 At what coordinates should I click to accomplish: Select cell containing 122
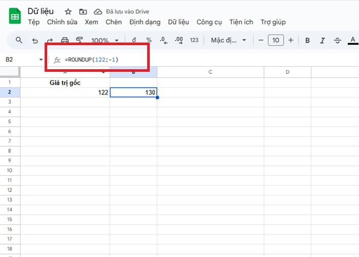(65, 92)
